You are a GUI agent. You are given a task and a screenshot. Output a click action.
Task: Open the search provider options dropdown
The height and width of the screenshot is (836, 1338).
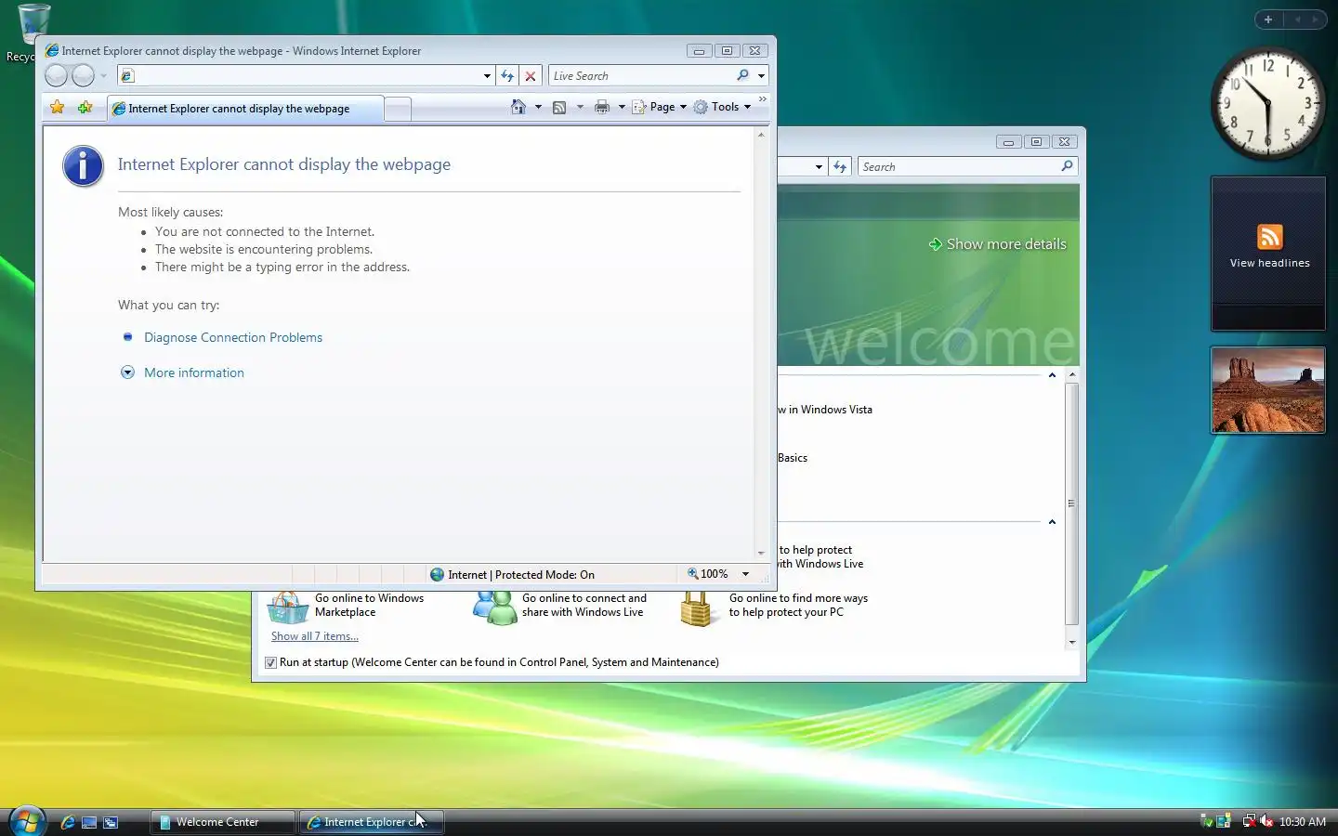tap(761, 76)
